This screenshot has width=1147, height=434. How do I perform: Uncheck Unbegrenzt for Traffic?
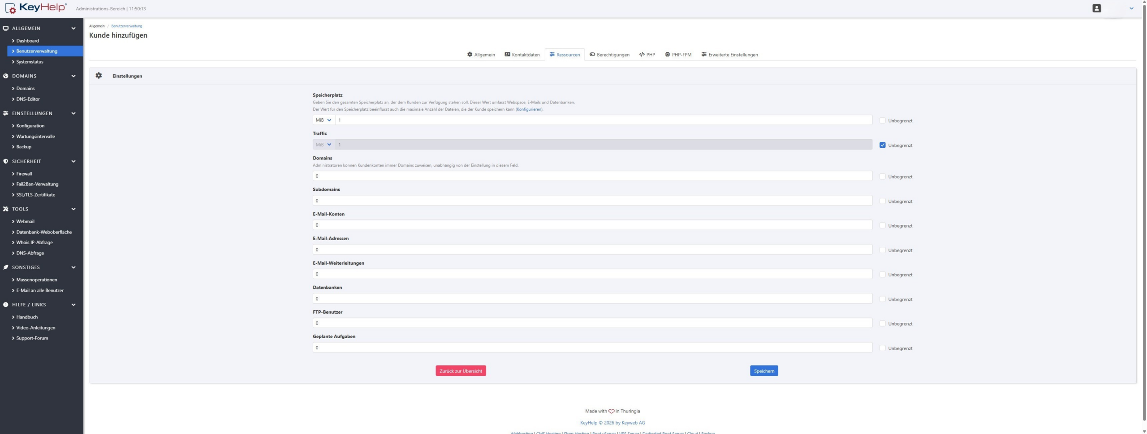tap(882, 145)
